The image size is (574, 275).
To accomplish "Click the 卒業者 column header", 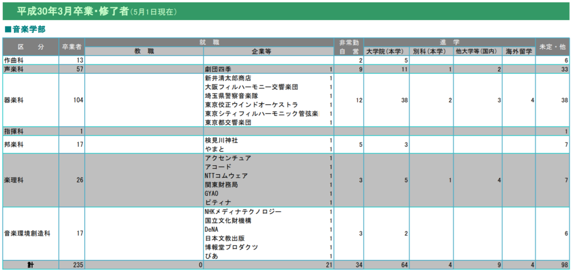I will (x=72, y=47).
